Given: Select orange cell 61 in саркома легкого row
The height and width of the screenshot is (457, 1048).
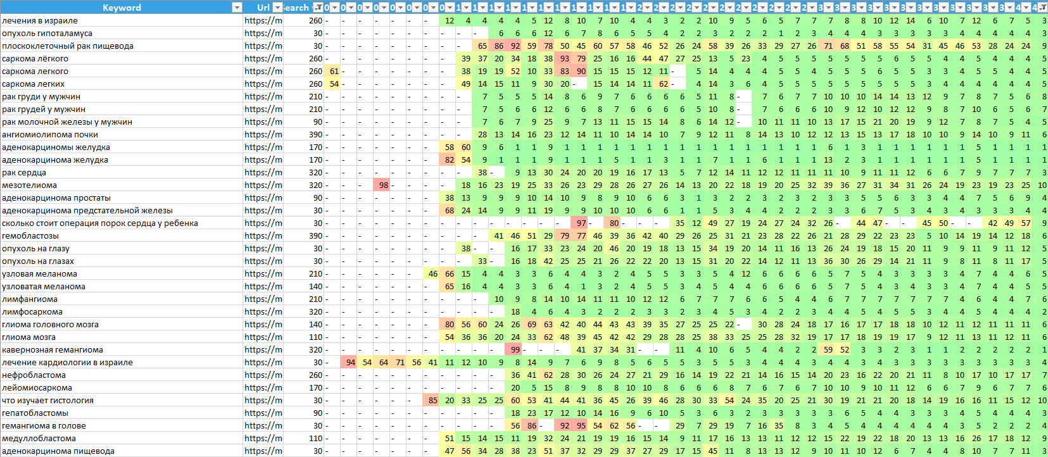Looking at the screenshot, I should (x=334, y=71).
